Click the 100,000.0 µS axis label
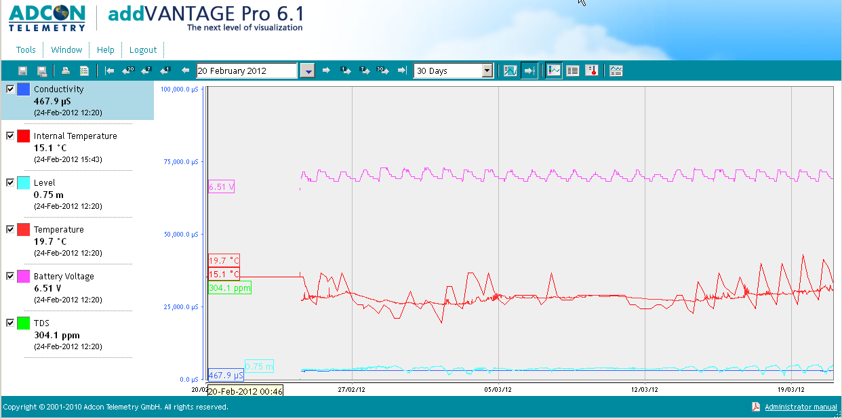Viewport: 842px width, 419px height. 180,89
